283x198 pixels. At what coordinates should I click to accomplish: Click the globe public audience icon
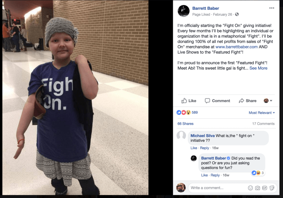pos(237,14)
